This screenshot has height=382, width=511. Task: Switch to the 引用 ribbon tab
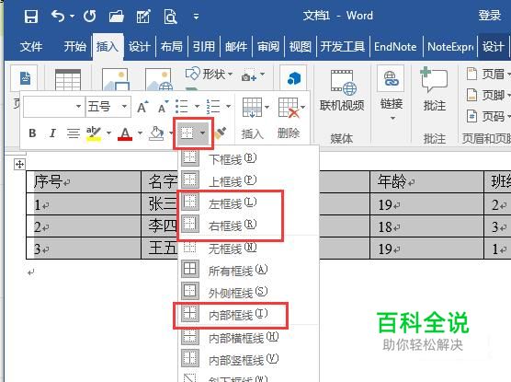204,46
